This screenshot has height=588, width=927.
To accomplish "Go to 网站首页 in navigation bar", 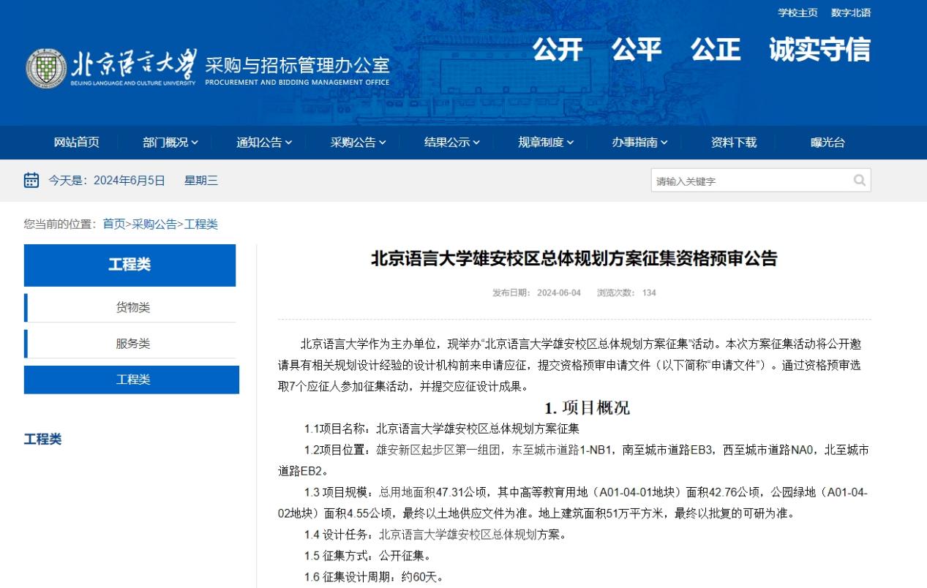I will [76, 143].
